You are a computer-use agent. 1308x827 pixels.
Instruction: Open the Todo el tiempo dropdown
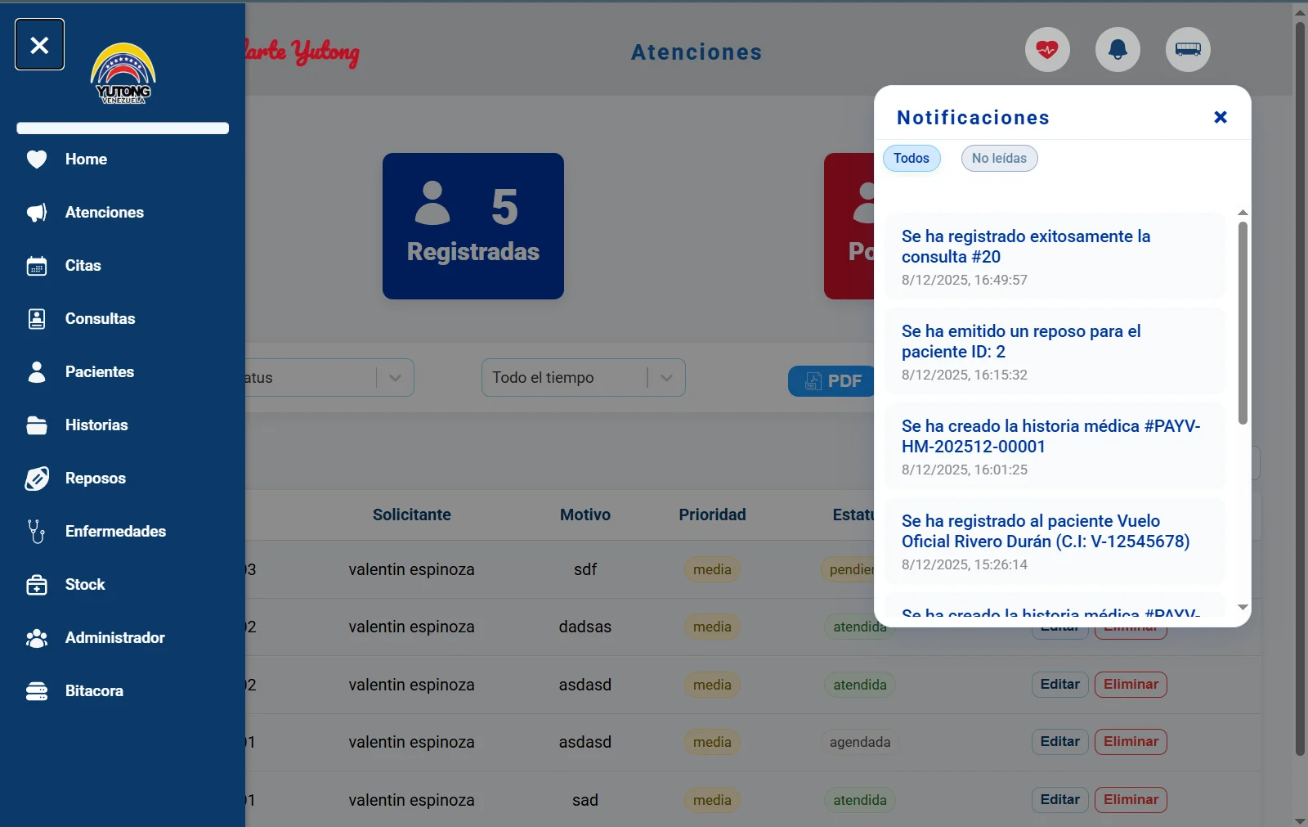click(583, 378)
